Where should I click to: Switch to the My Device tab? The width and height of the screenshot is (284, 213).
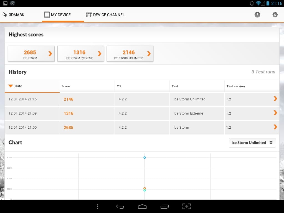click(x=63, y=15)
